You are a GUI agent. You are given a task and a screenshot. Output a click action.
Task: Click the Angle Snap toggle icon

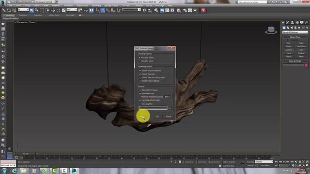tap(103, 10)
